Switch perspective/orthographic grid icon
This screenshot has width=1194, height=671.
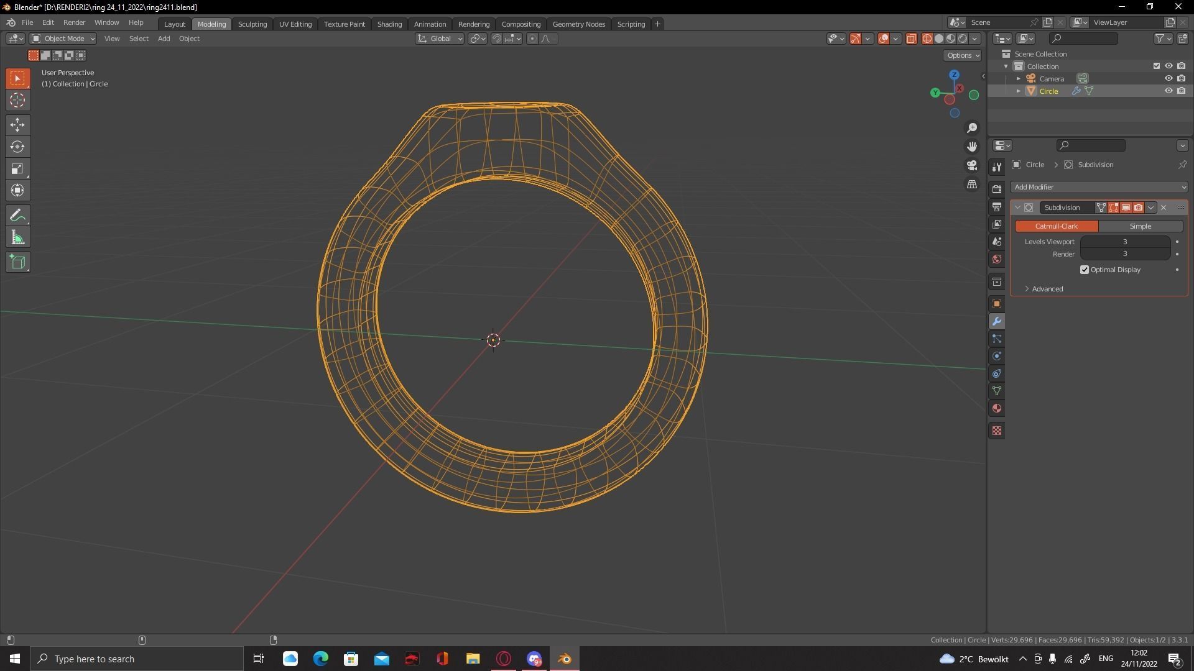coord(972,185)
